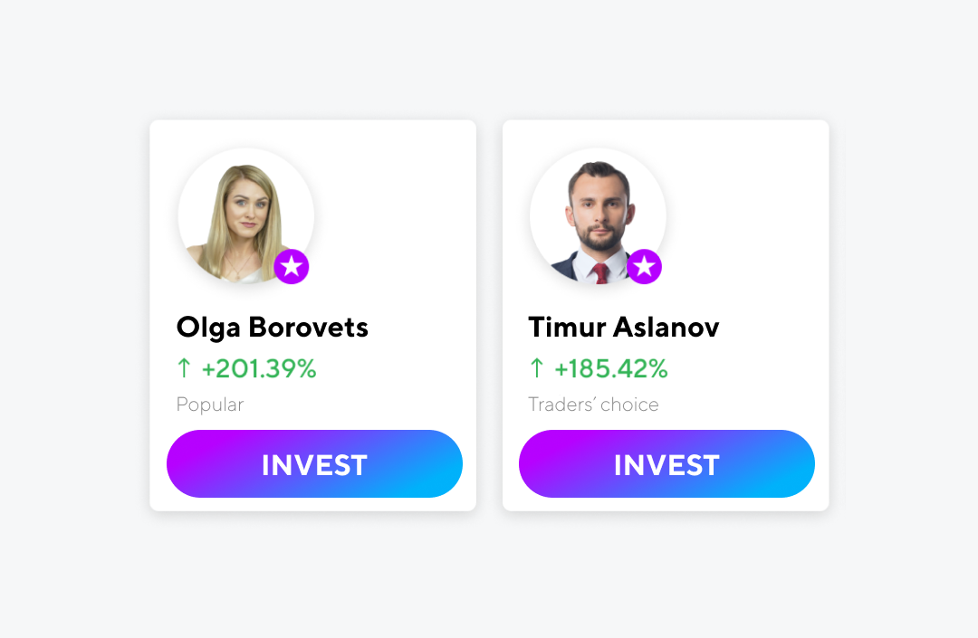Image resolution: width=978 pixels, height=638 pixels.
Task: Open Timur Aslanov's profile photo
Action: coord(599,216)
